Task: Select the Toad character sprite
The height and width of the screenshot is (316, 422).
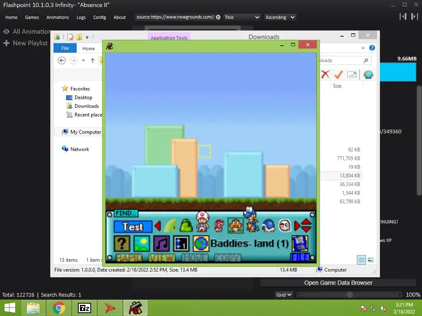Action: click(x=203, y=222)
